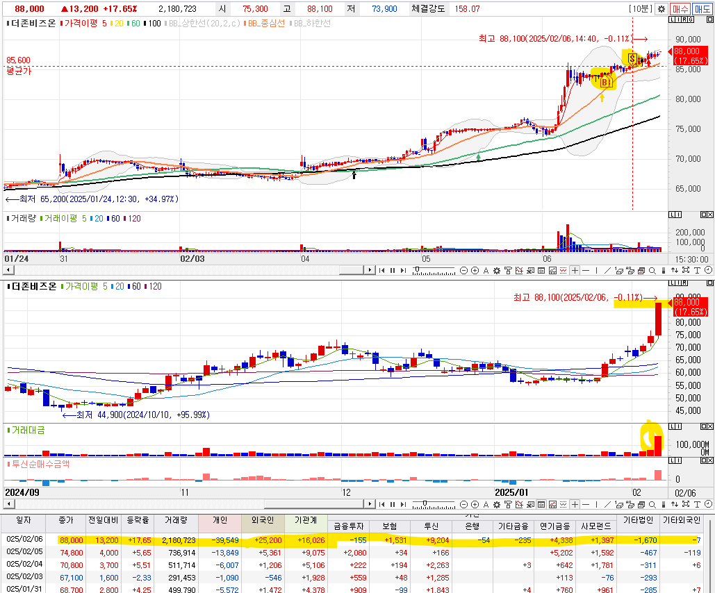Click the zoom slider in upper chart toolbar

tap(434, 270)
